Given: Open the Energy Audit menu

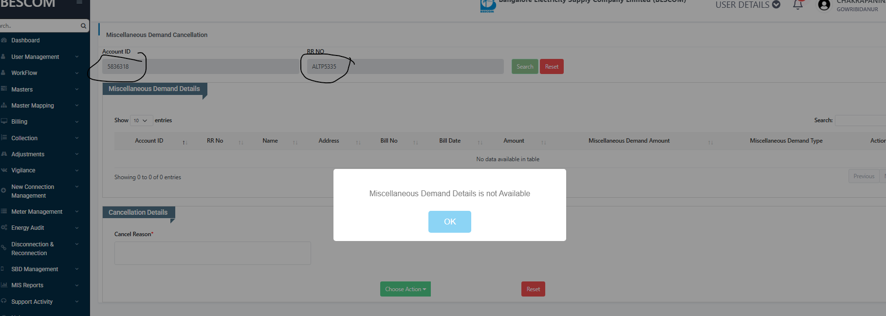Looking at the screenshot, I should pyautogui.click(x=27, y=228).
